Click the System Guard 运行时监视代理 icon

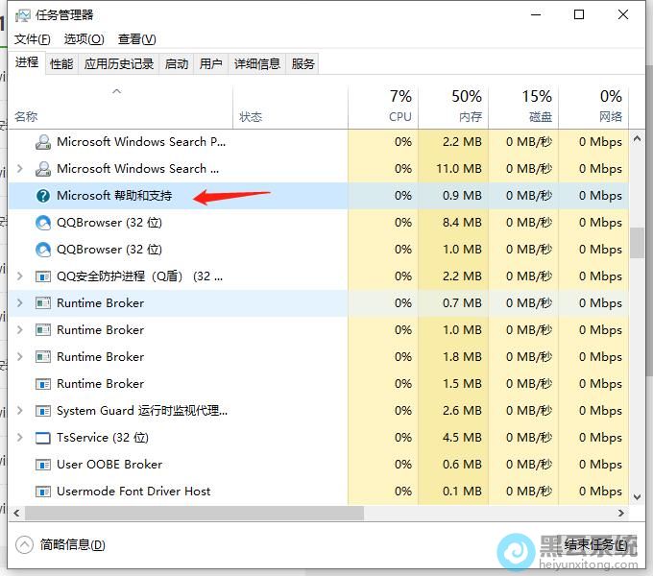tap(42, 411)
